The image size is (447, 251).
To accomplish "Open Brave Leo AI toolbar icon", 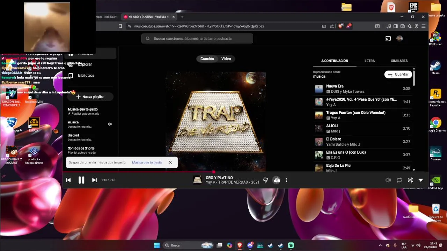I will tap(409, 26).
